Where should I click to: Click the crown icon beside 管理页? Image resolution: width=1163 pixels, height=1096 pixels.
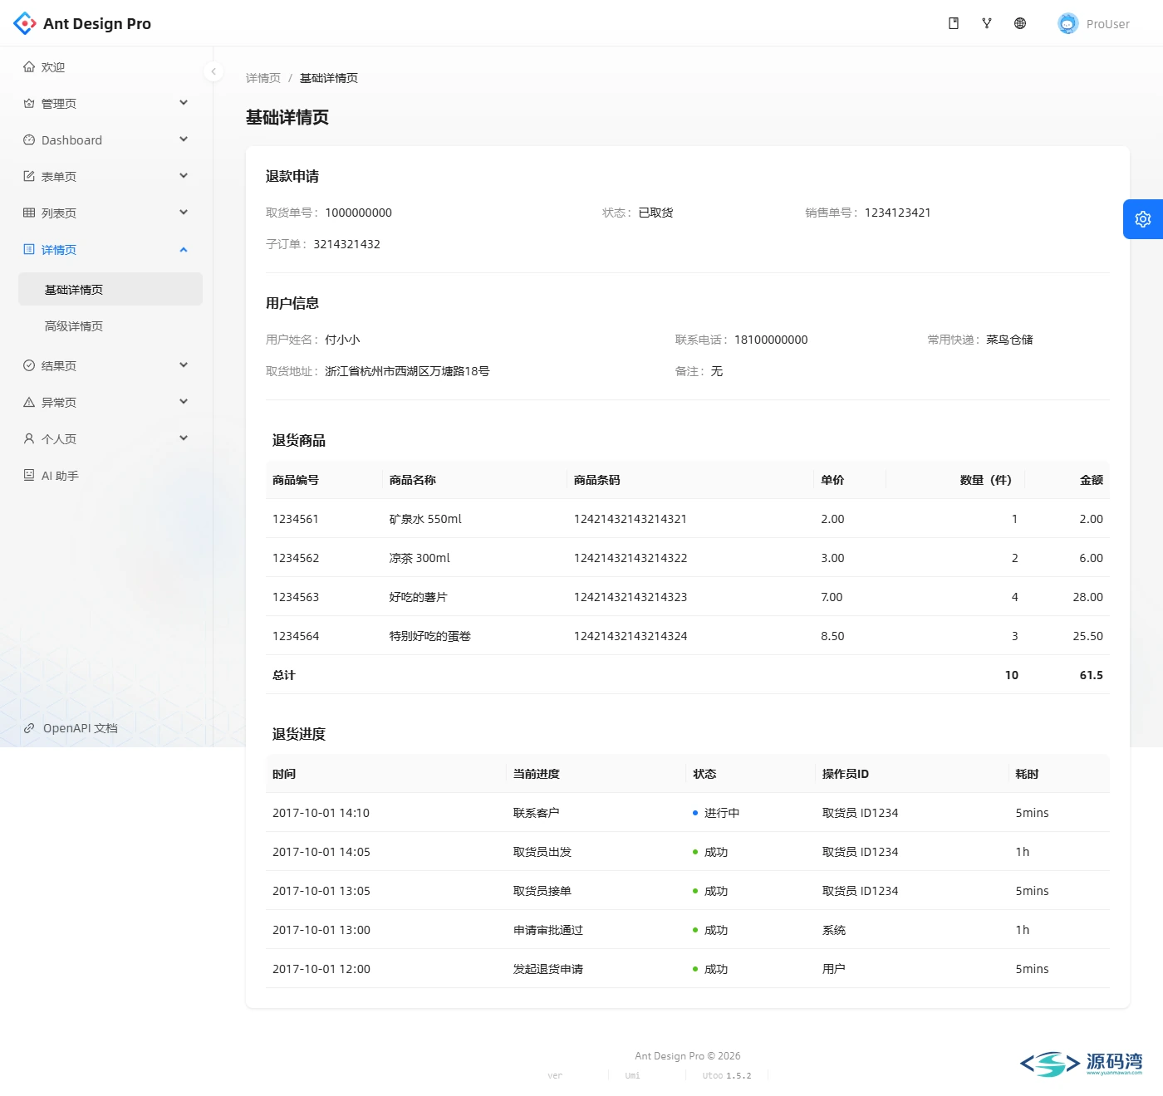pyautogui.click(x=29, y=104)
